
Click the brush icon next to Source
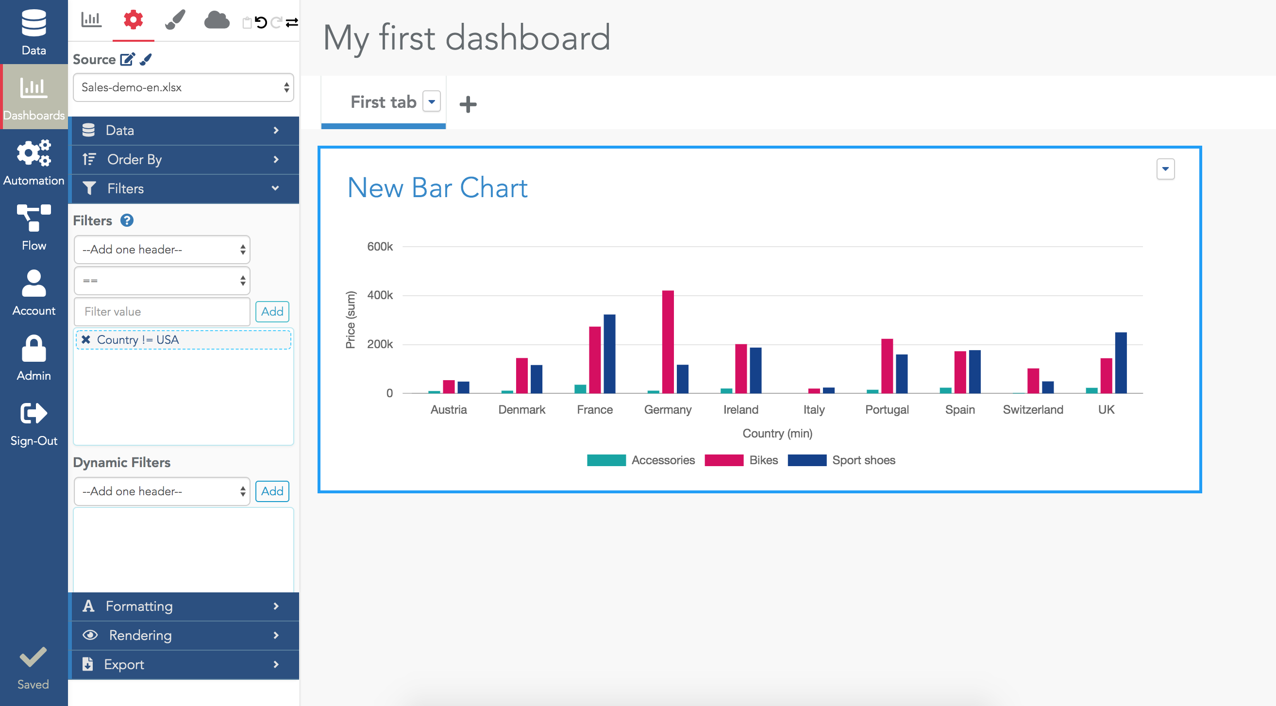click(x=146, y=59)
